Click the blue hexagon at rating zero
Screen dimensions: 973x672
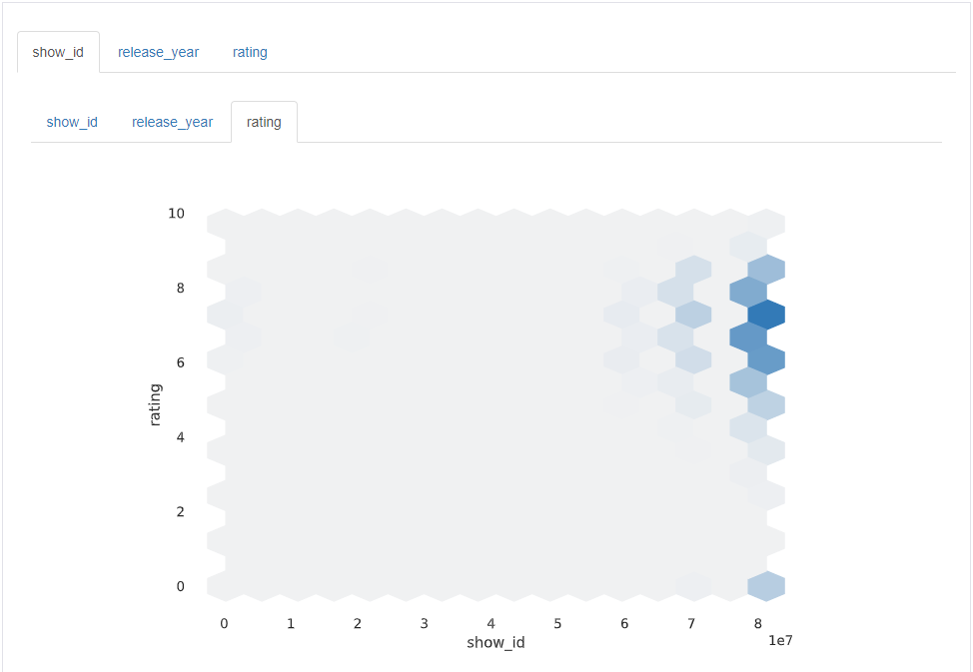pyautogui.click(x=766, y=586)
